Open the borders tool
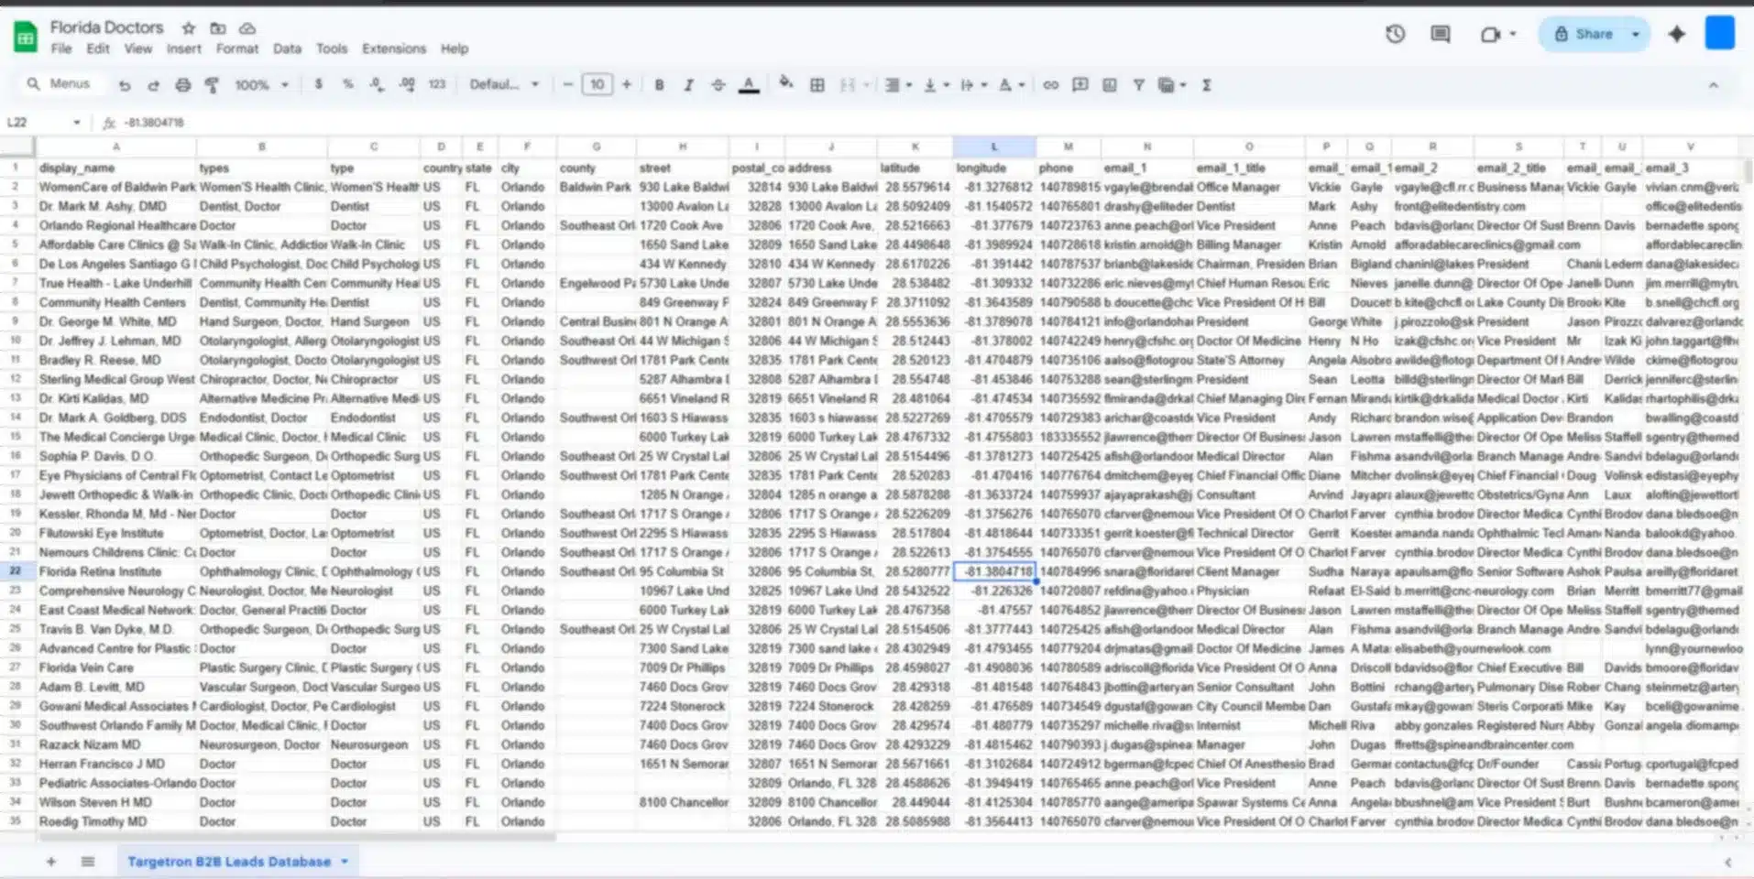Image resolution: width=1754 pixels, height=879 pixels. (x=817, y=85)
